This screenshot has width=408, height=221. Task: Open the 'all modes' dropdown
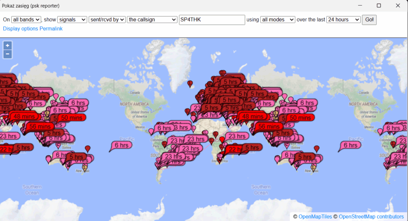click(x=277, y=20)
